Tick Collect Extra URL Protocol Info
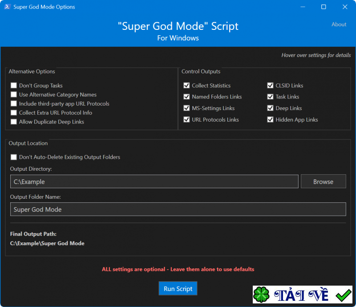The height and width of the screenshot is (307, 356). click(x=14, y=113)
